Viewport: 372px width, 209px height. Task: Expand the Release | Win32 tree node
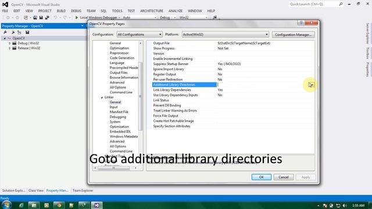tap(9, 48)
